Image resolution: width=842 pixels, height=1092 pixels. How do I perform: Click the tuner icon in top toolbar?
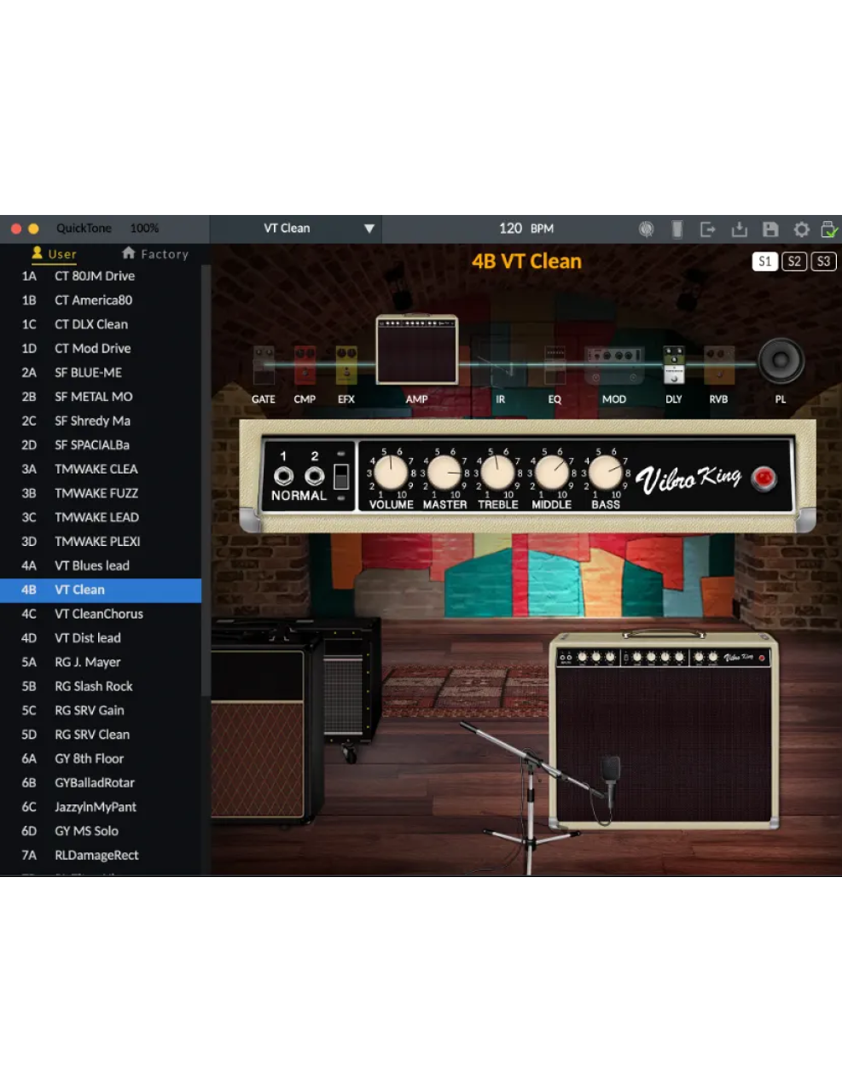(647, 229)
